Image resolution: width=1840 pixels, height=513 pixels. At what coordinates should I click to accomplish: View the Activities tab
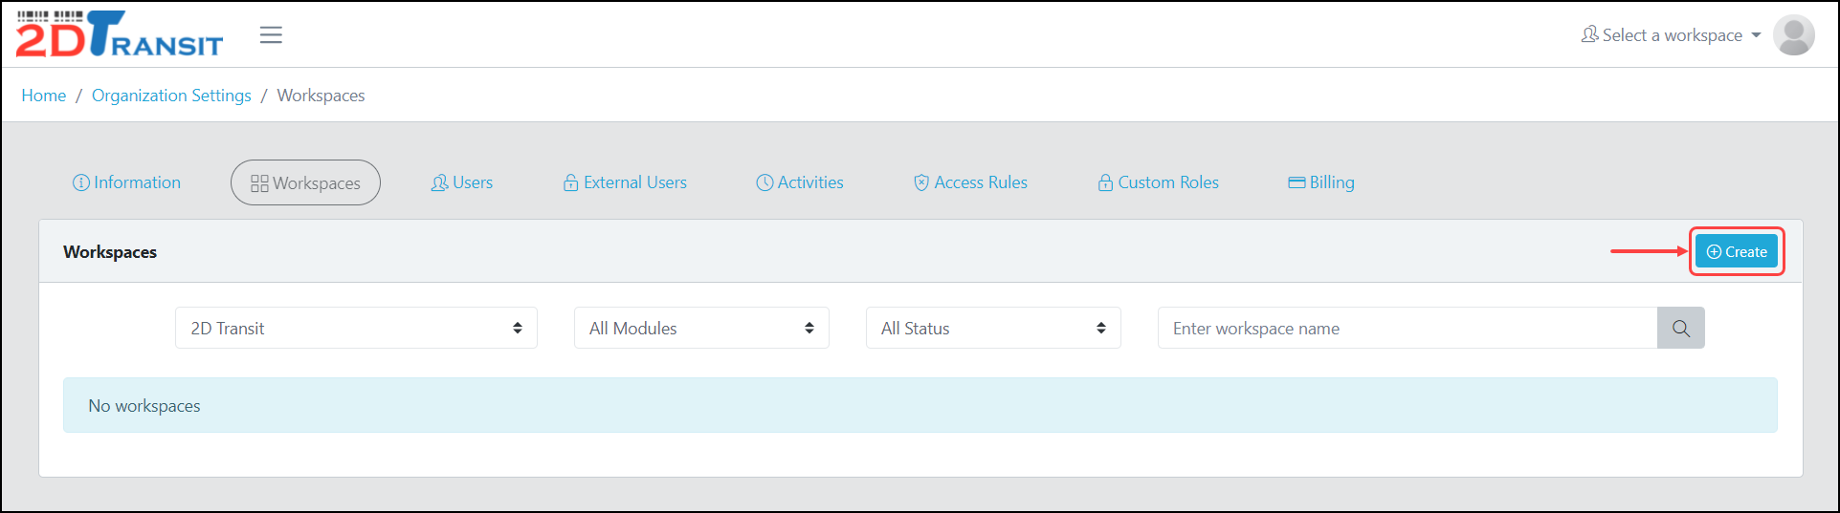[x=800, y=182]
